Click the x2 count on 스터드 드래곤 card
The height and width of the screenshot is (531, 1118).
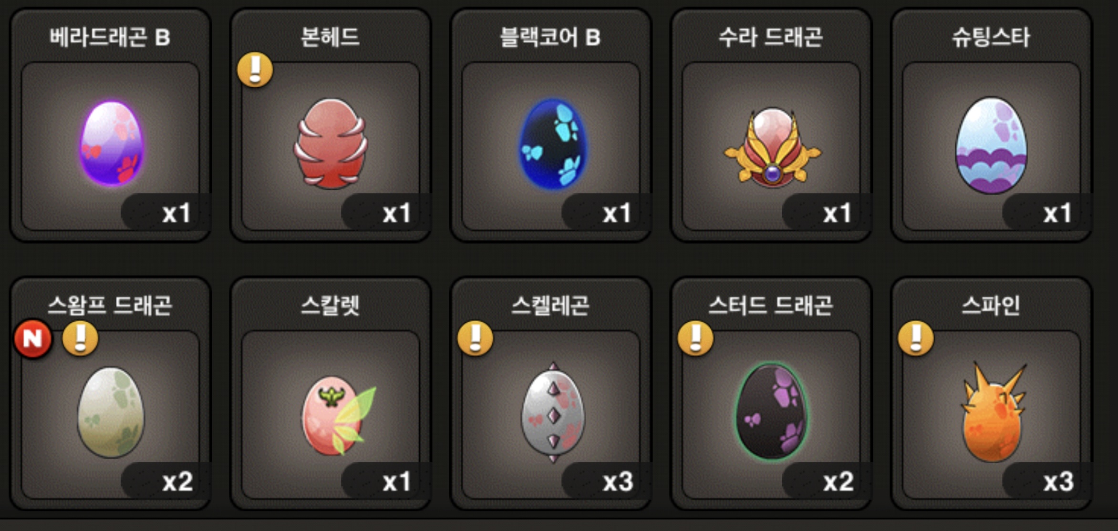pos(838,482)
